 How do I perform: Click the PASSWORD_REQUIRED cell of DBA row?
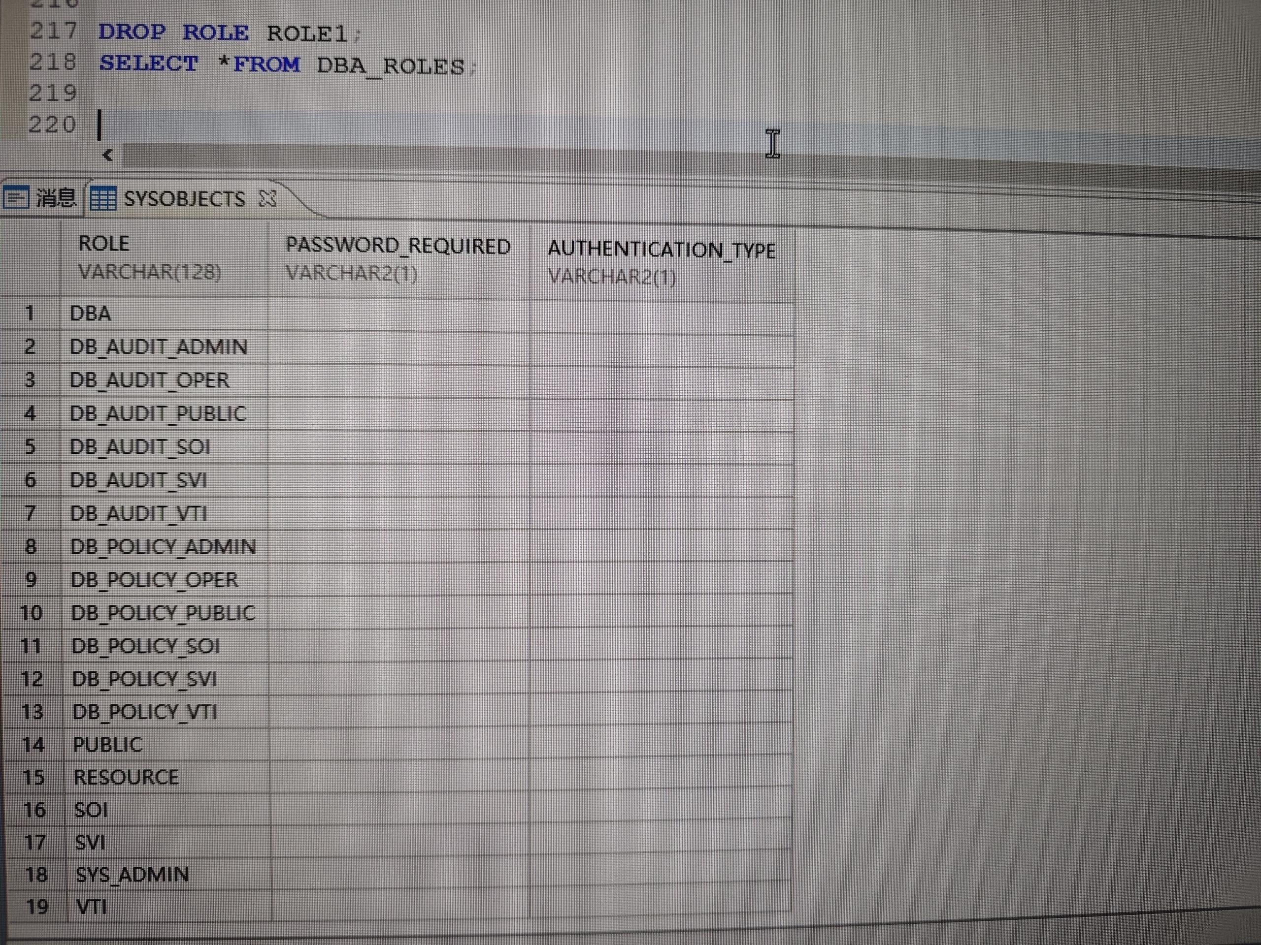click(399, 315)
